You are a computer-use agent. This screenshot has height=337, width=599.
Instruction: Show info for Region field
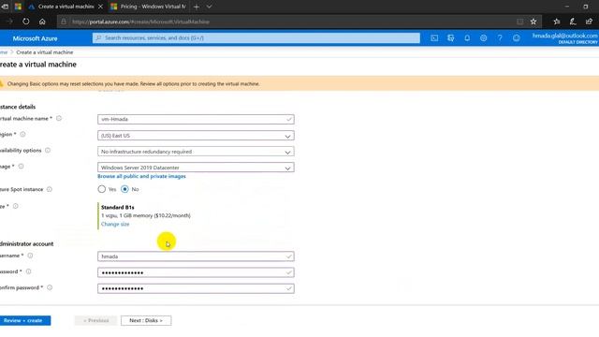[22, 134]
